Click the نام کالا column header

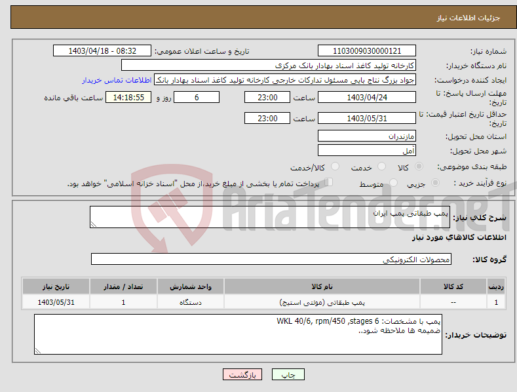pos(322,286)
